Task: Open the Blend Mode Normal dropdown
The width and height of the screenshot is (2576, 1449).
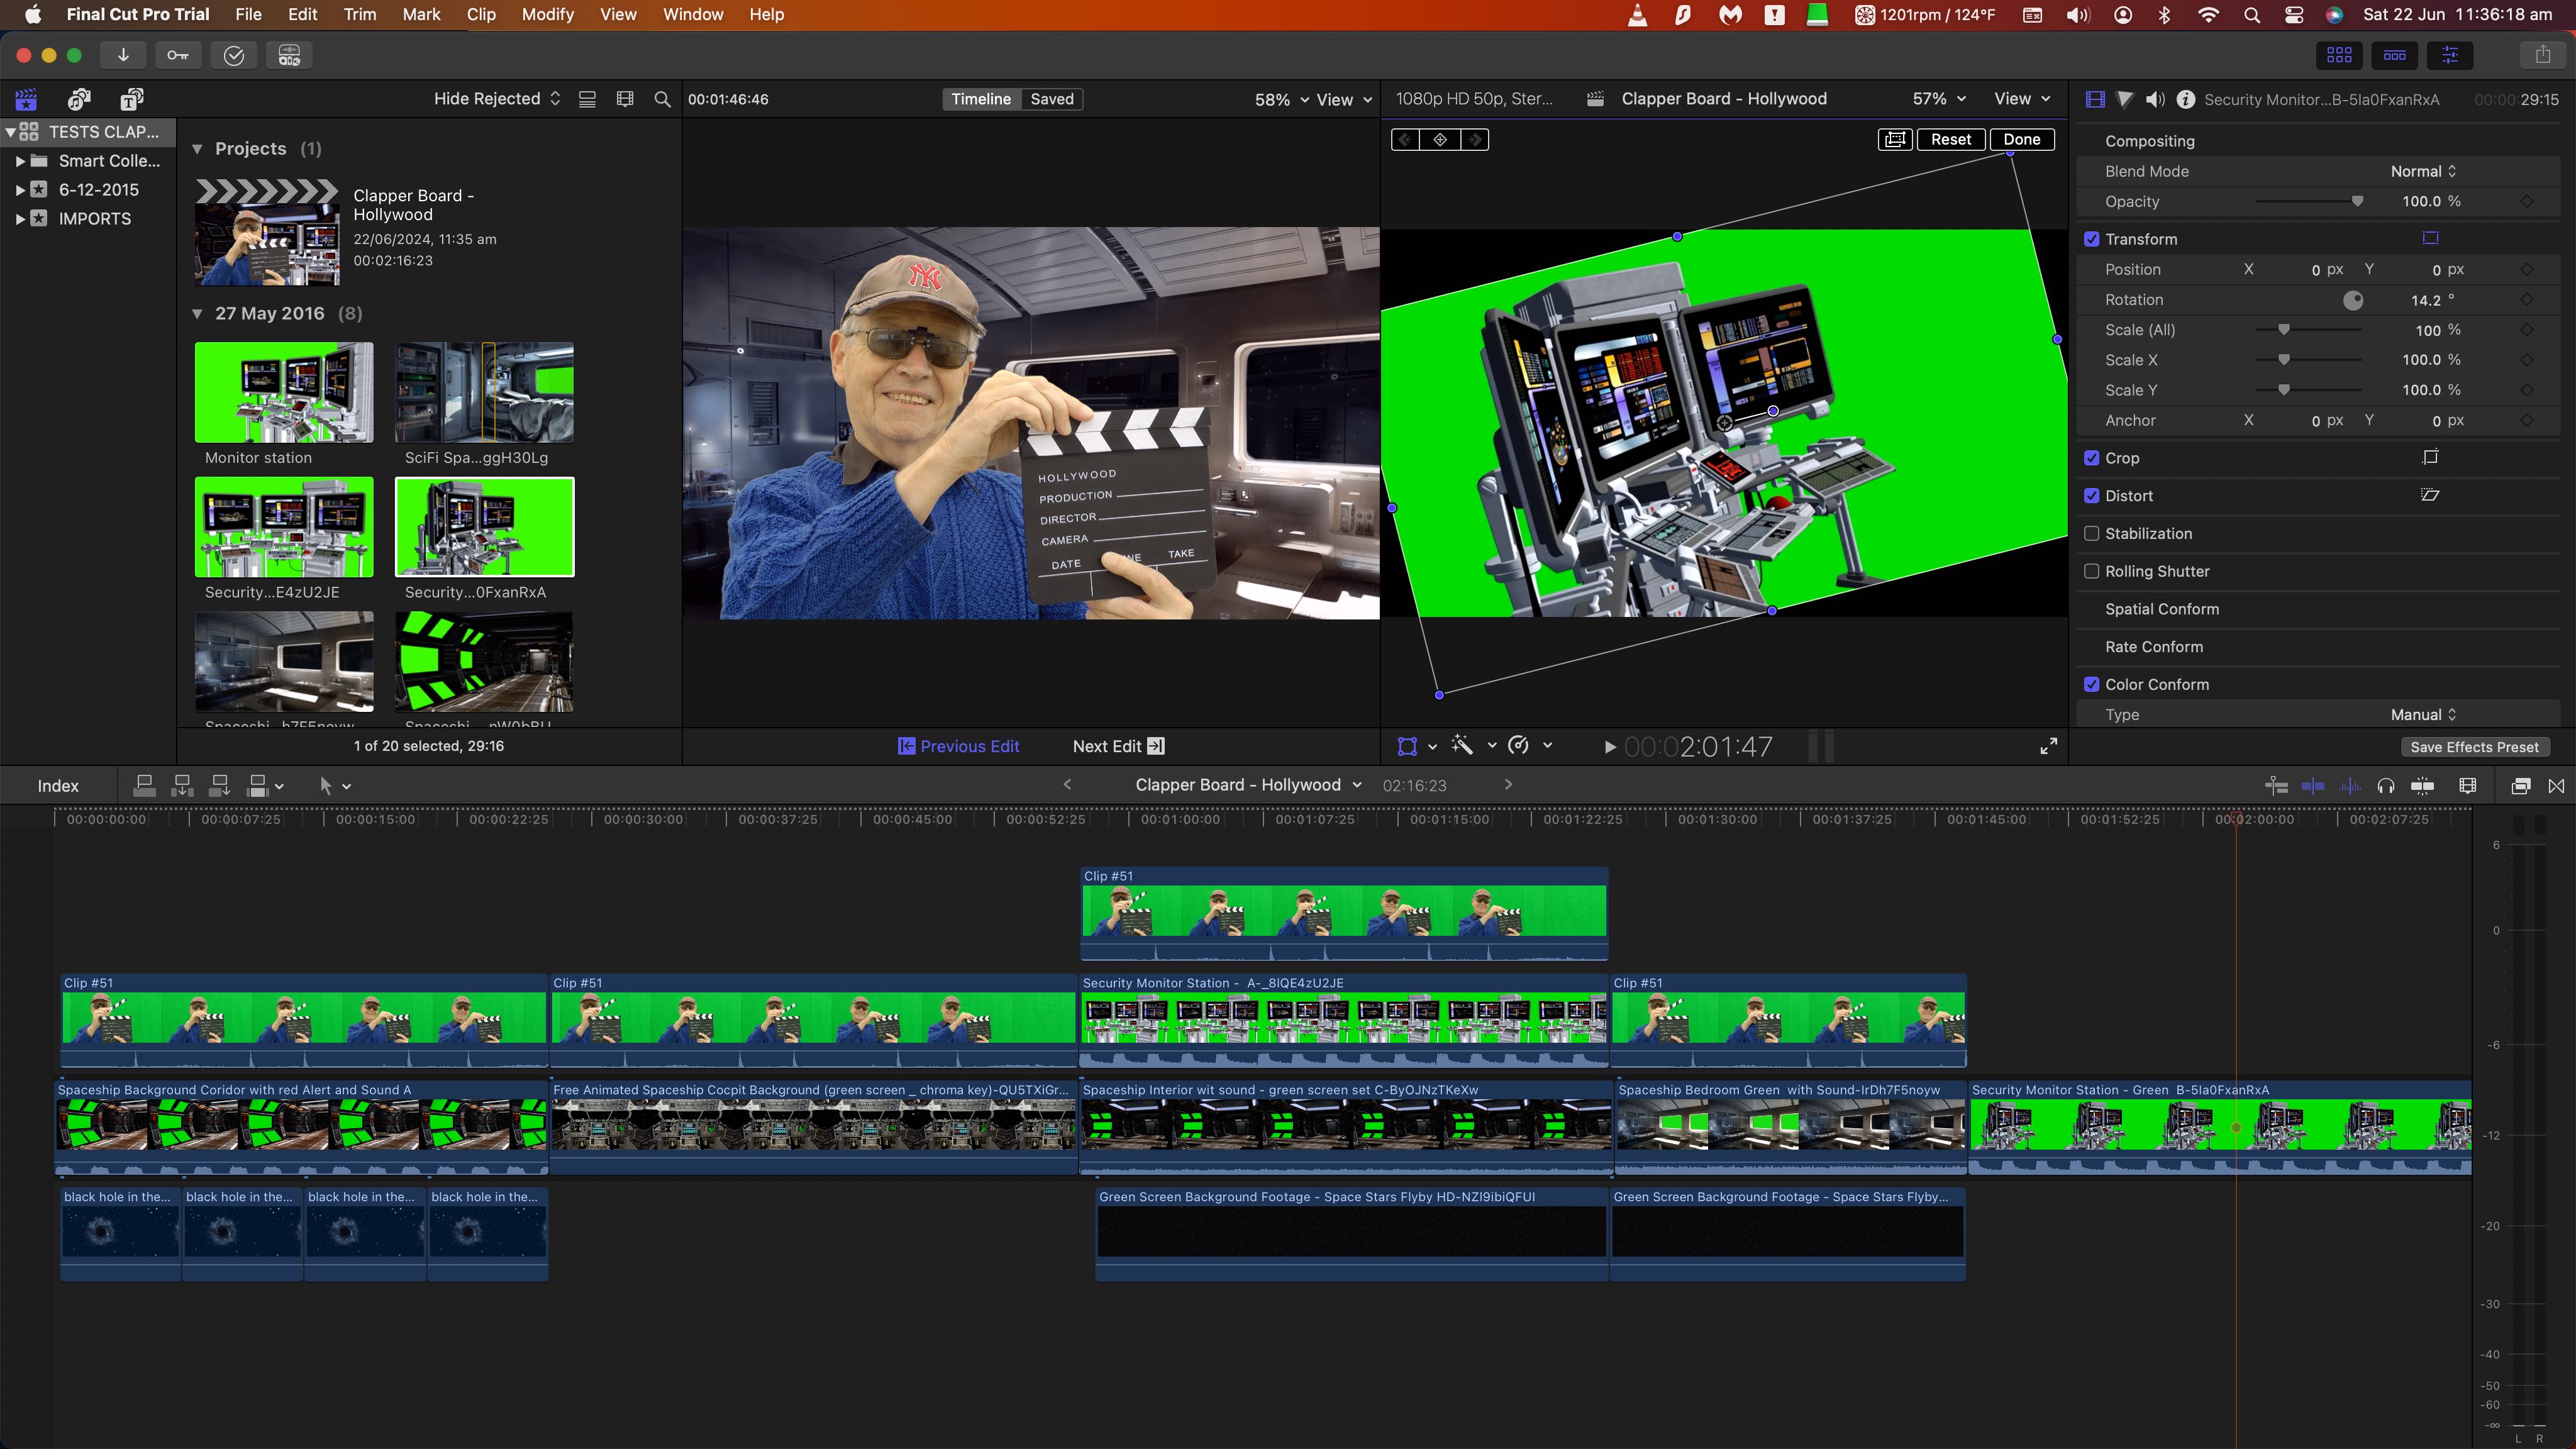Action: coord(2422,171)
